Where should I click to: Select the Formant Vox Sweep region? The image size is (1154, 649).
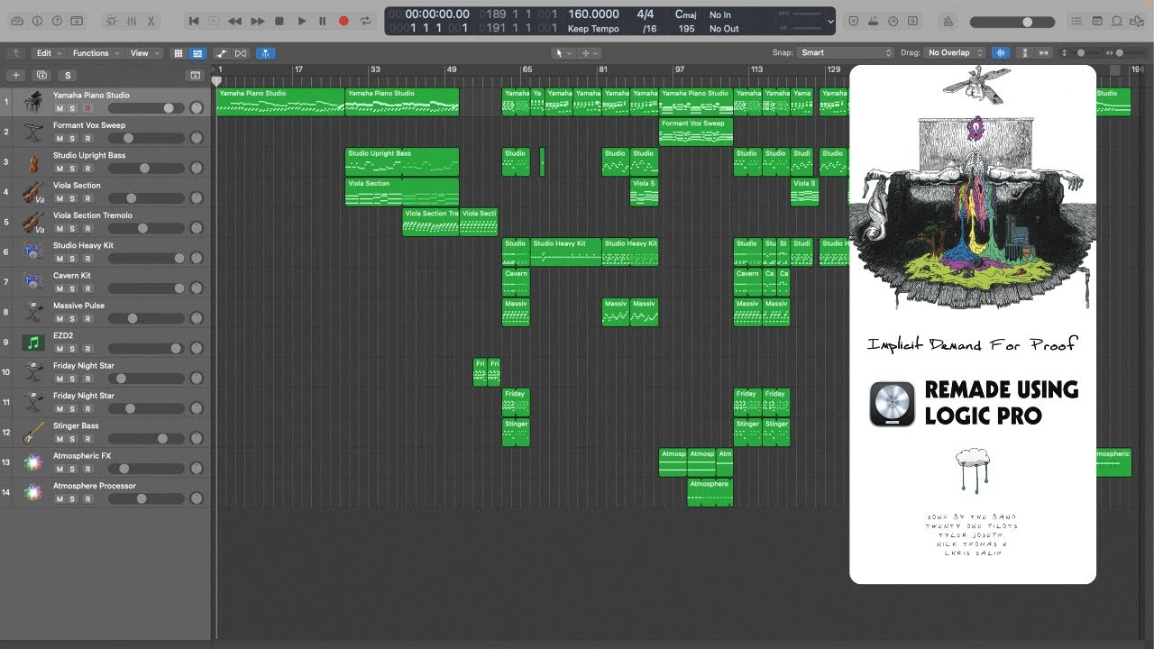click(696, 132)
